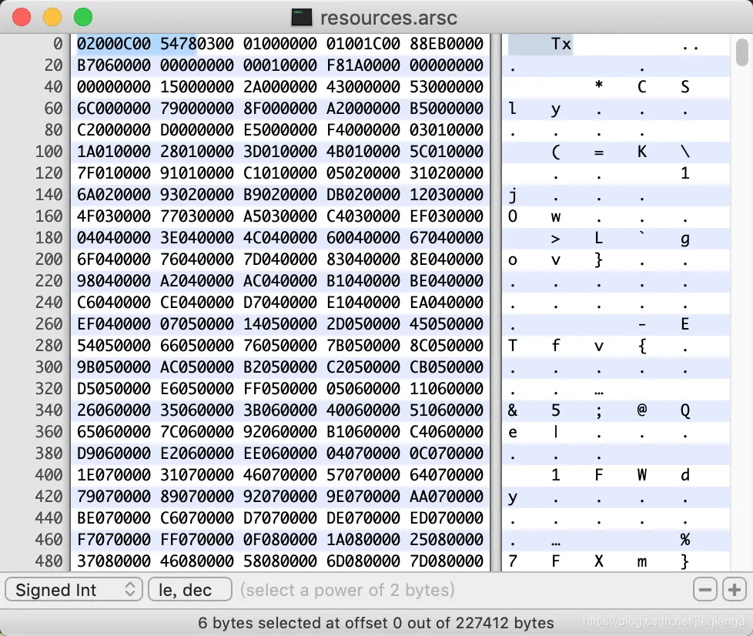Click the yellow minimize window button
This screenshot has width=753, height=636.
(x=52, y=17)
